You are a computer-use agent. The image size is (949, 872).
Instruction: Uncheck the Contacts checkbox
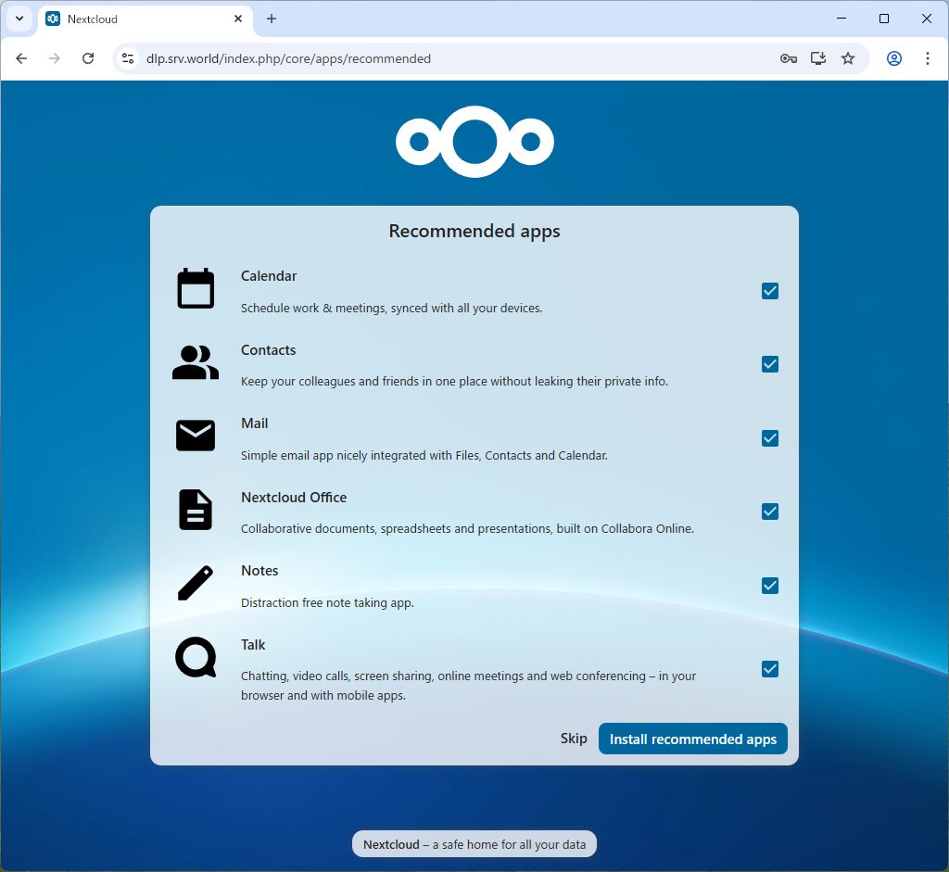click(770, 364)
